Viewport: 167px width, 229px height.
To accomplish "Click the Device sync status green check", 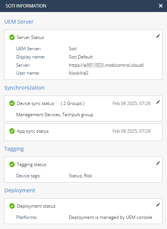I will (x=12, y=103).
